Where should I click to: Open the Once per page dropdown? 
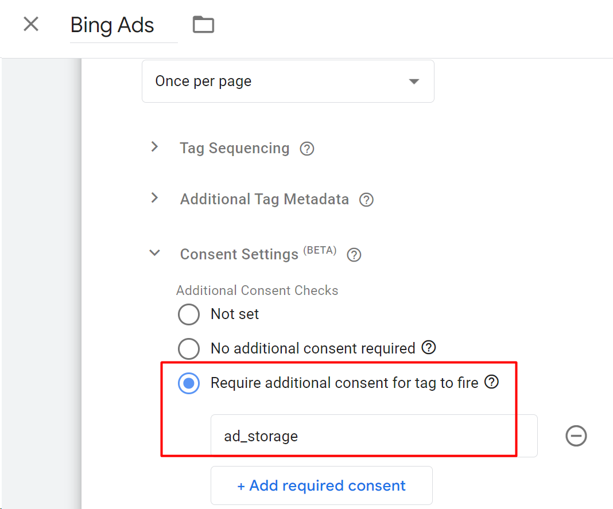(288, 81)
